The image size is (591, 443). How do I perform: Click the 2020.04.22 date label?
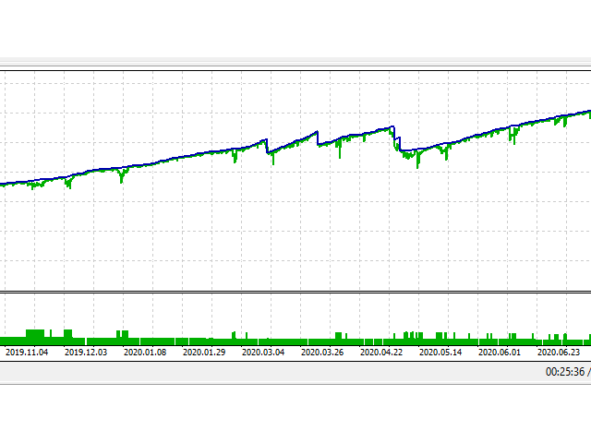click(x=381, y=353)
